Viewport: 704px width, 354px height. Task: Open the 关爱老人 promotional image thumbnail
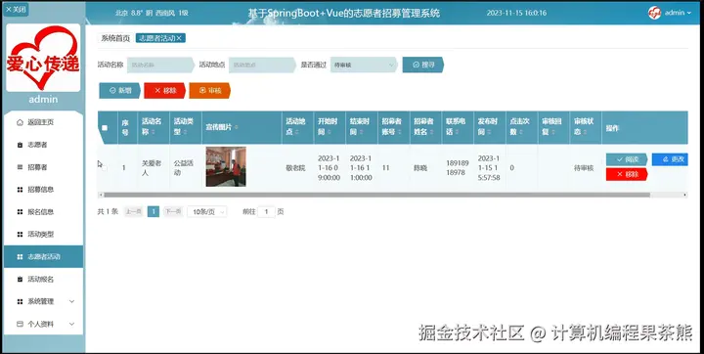pos(226,166)
